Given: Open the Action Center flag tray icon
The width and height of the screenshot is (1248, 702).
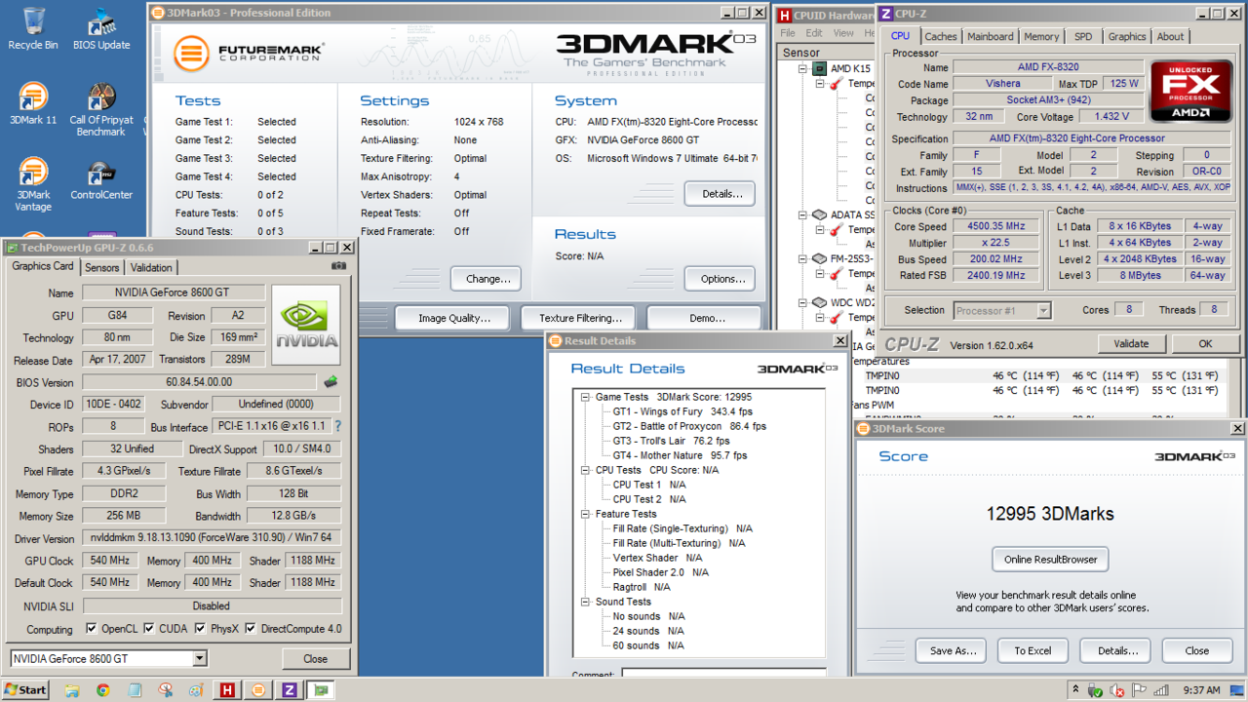Looking at the screenshot, I should click(1138, 690).
